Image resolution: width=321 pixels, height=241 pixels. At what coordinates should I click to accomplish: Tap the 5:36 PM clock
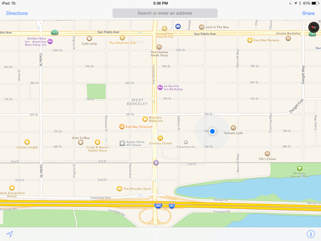[x=160, y=3]
